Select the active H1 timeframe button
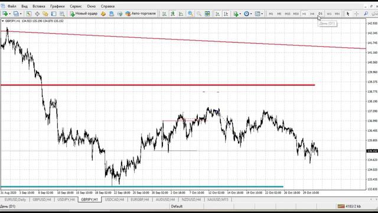This screenshot has height=213, width=378. 304,14
